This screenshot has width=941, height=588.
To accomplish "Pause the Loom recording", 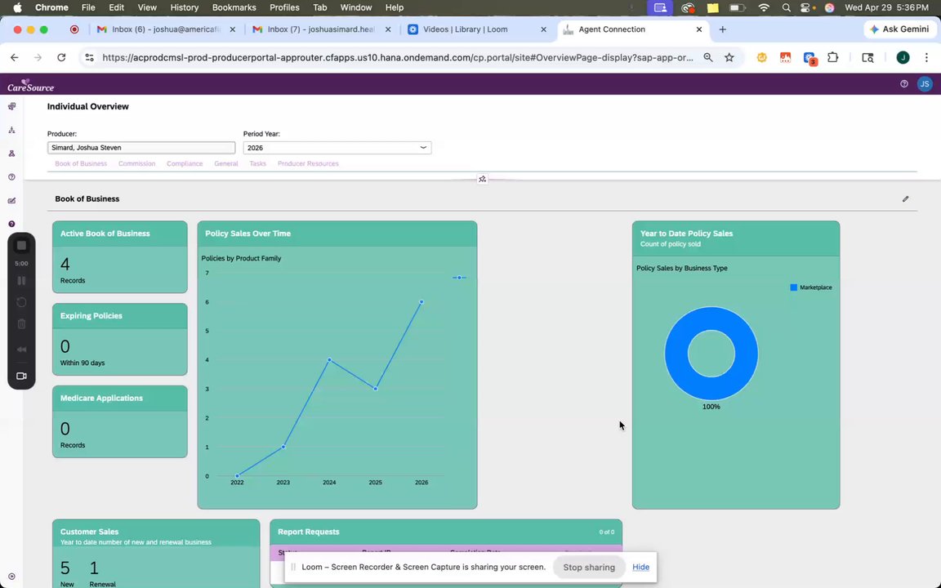I will coord(21,280).
